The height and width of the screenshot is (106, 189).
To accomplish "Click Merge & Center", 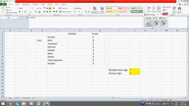I will click(x=65, y=12).
